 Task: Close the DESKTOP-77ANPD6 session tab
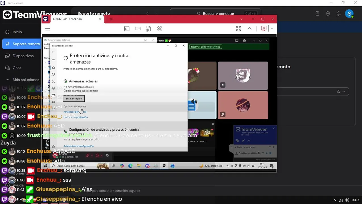click(x=100, y=19)
